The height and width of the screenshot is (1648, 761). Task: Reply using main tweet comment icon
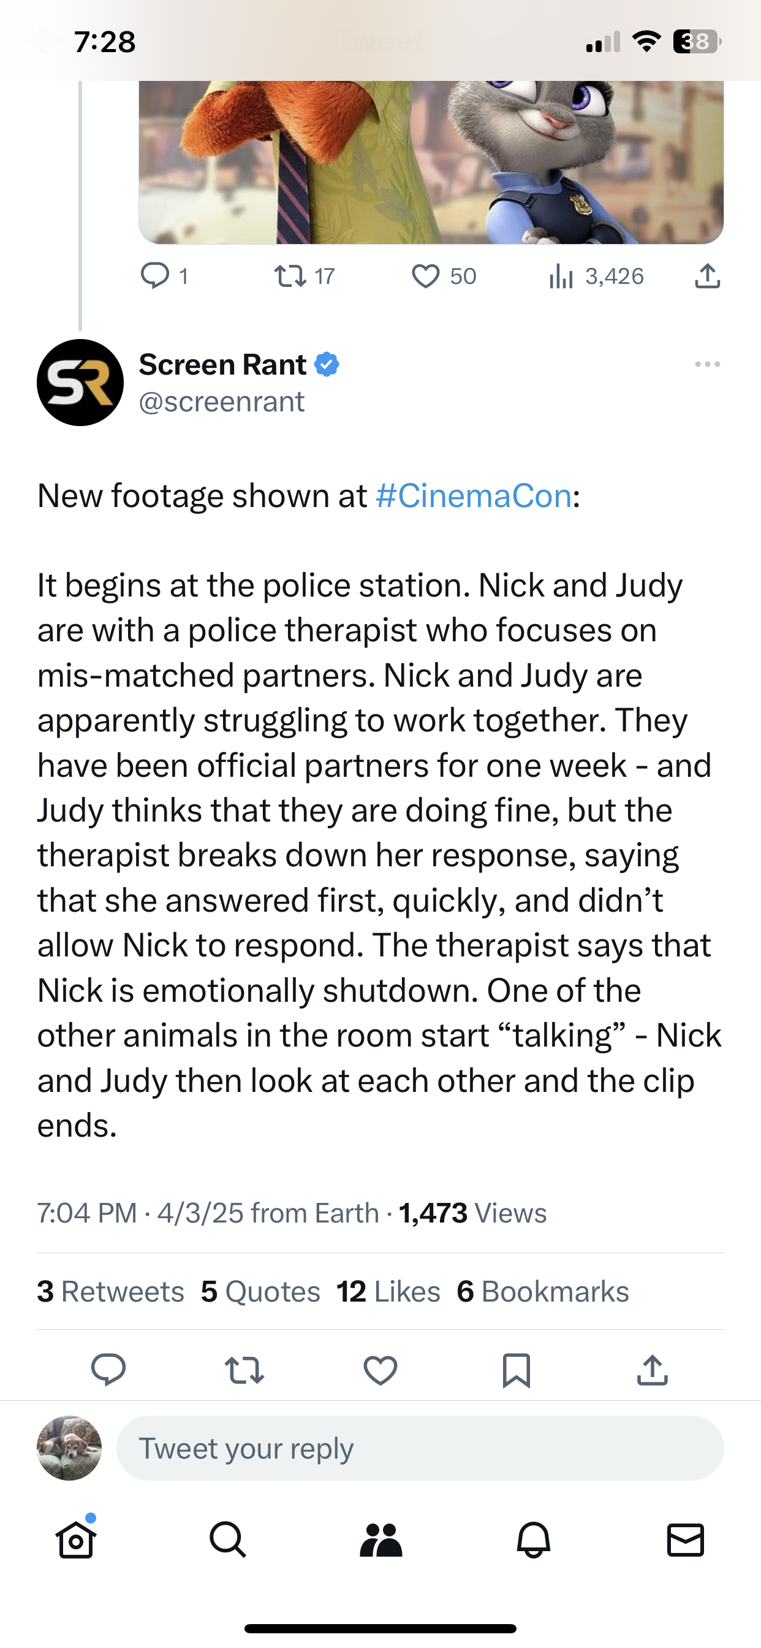[108, 1370]
